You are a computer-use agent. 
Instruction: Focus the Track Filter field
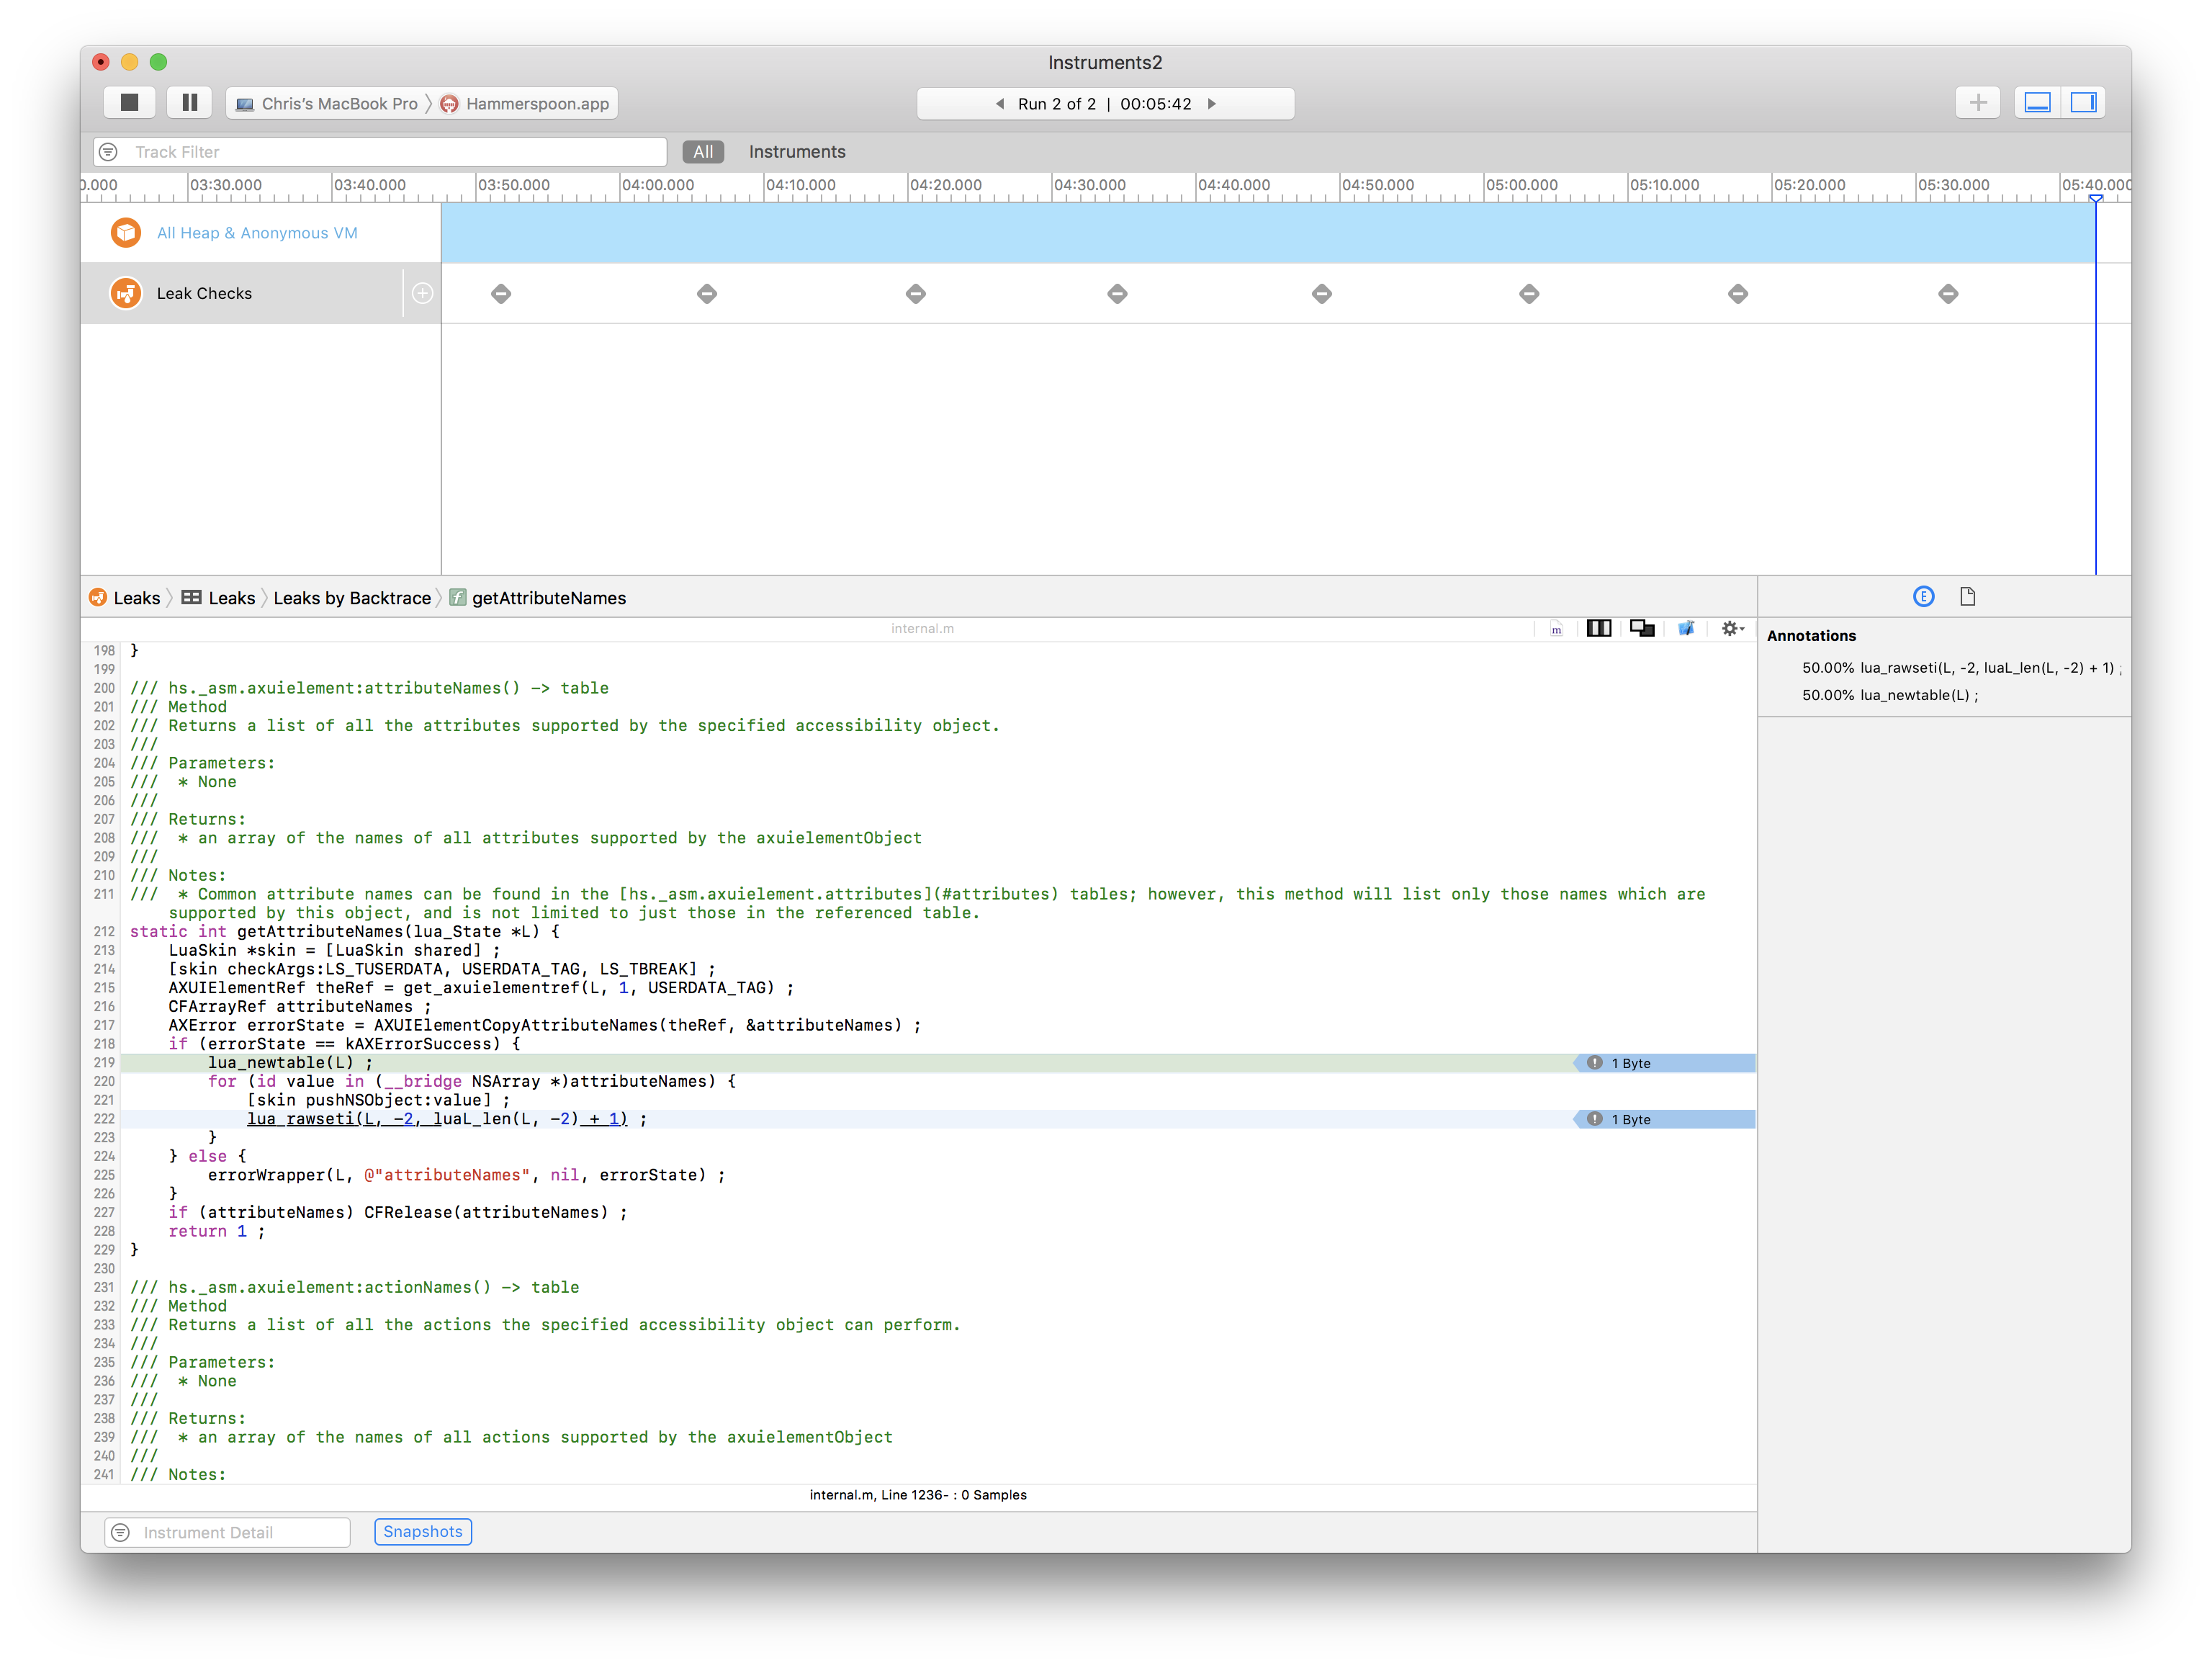pos(380,152)
